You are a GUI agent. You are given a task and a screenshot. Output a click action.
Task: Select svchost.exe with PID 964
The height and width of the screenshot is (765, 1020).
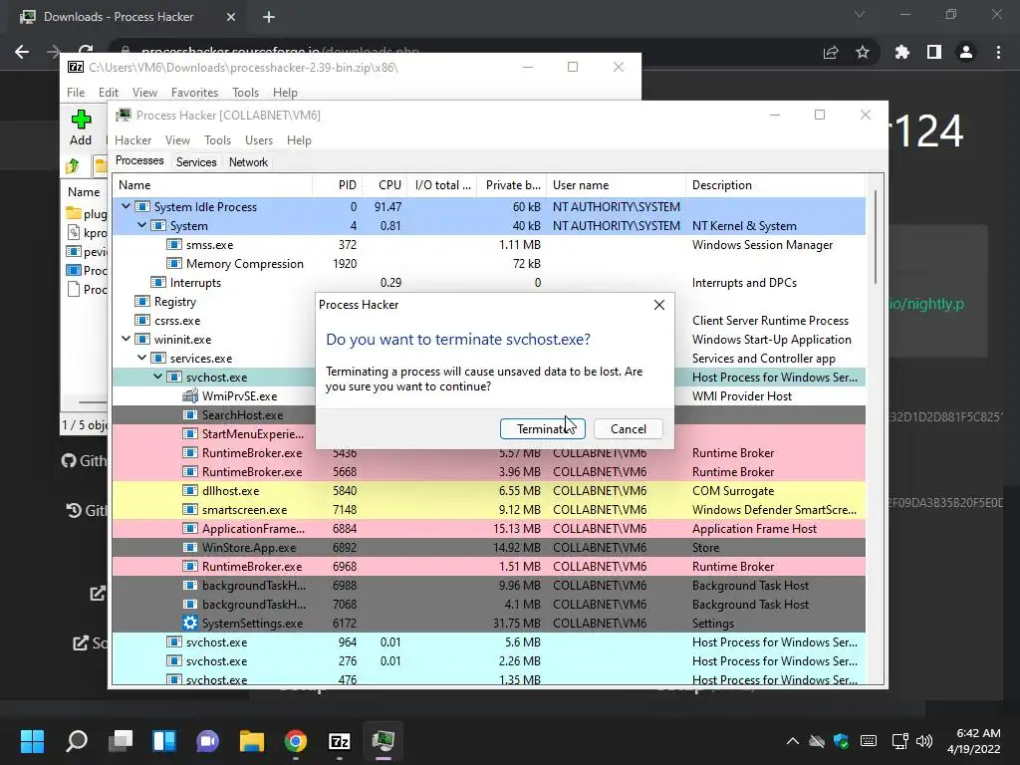[x=488, y=642]
